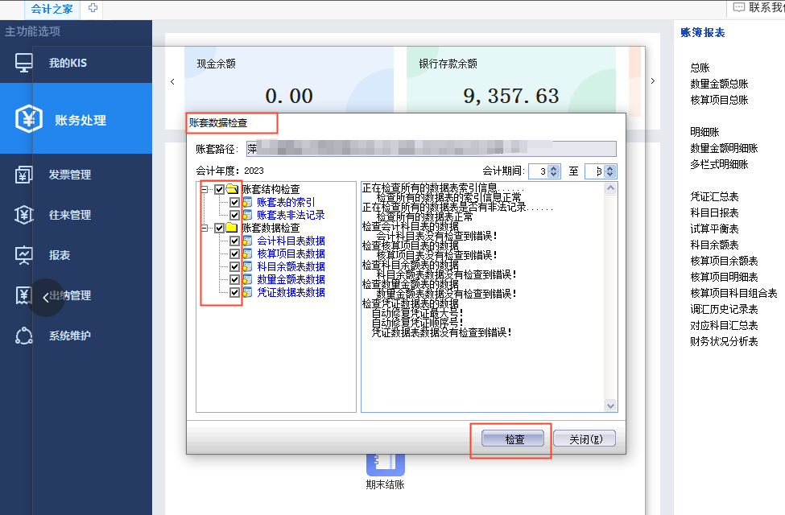This screenshot has height=515, width=785.
Task: Click the 期末结账 icon
Action: click(x=385, y=462)
